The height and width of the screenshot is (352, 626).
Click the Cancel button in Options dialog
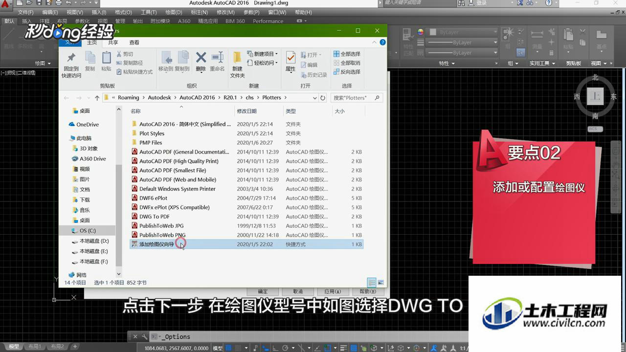pyautogui.click(x=298, y=292)
